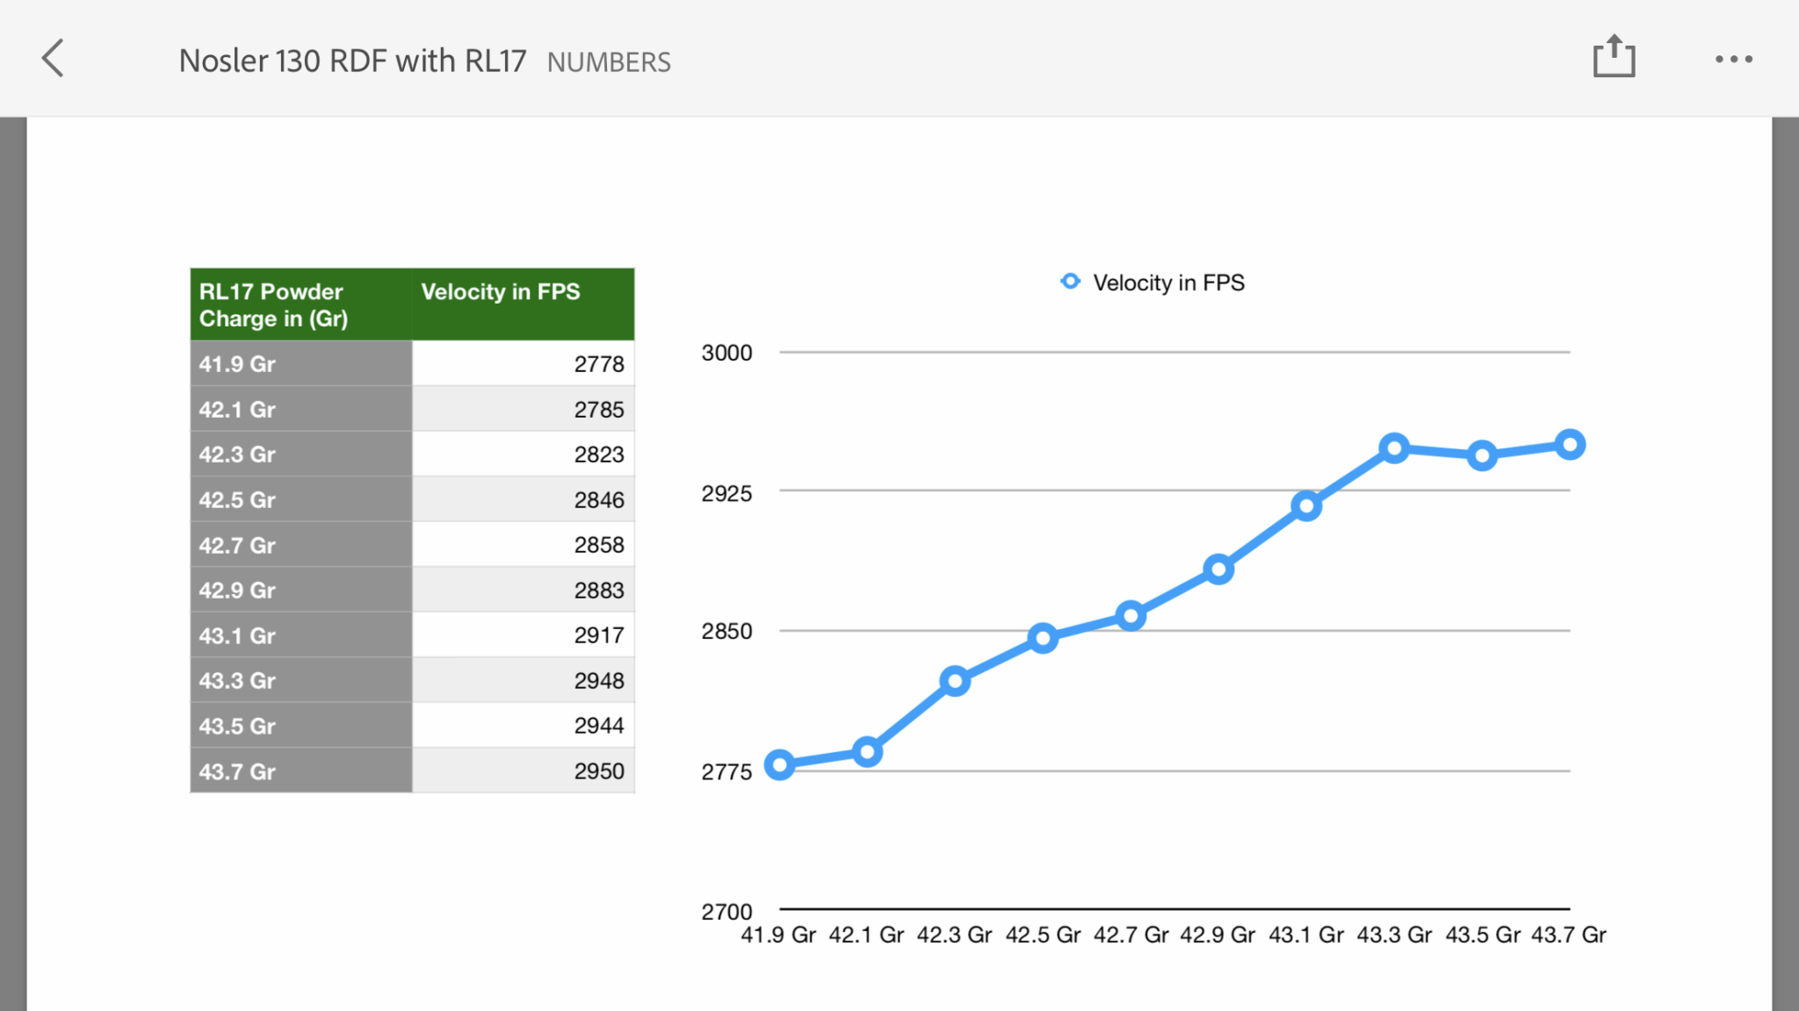Click the 2700 y-axis label

tap(726, 912)
